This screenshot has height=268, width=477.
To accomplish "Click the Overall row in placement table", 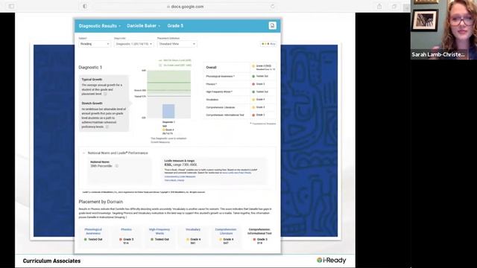I will pos(240,68).
